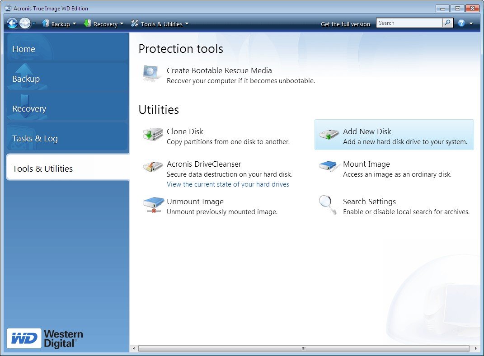Image resolution: width=484 pixels, height=356 pixels.
Task: Open the help dropdown arrow
Action: pyautogui.click(x=471, y=23)
